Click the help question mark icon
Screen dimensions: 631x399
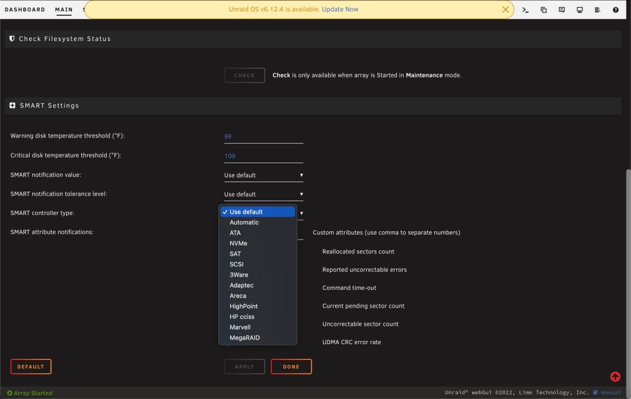615,9
